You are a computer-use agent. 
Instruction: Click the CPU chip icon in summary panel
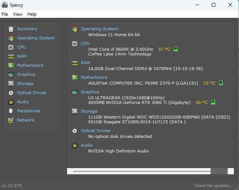pyautogui.click(x=75, y=44)
